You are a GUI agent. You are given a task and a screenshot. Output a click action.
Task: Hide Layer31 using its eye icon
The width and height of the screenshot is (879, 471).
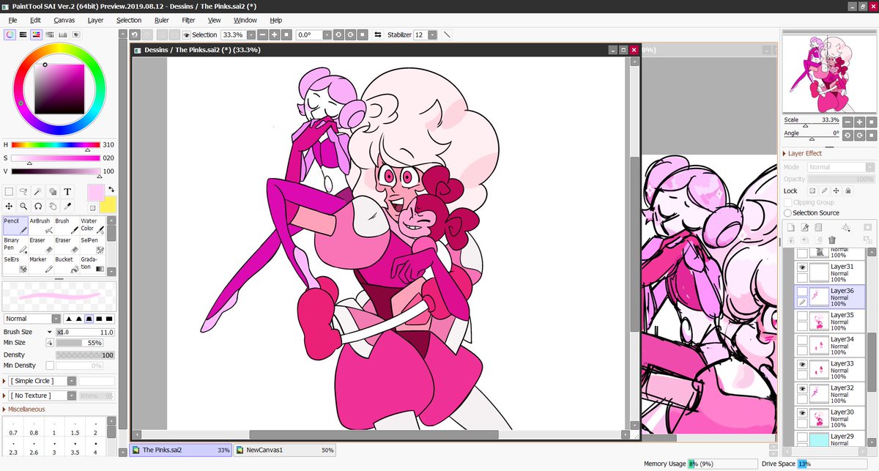(802, 268)
